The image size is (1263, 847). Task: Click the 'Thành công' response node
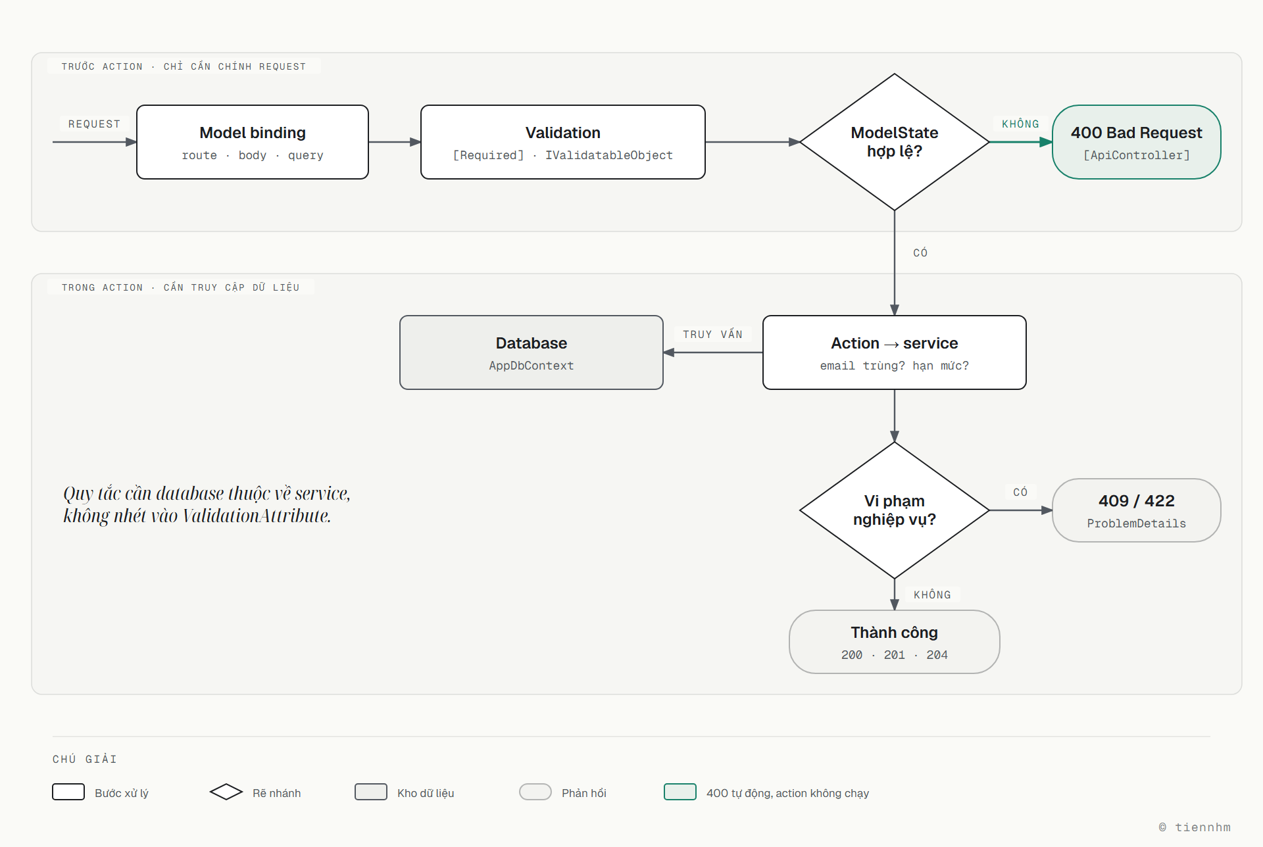point(895,642)
